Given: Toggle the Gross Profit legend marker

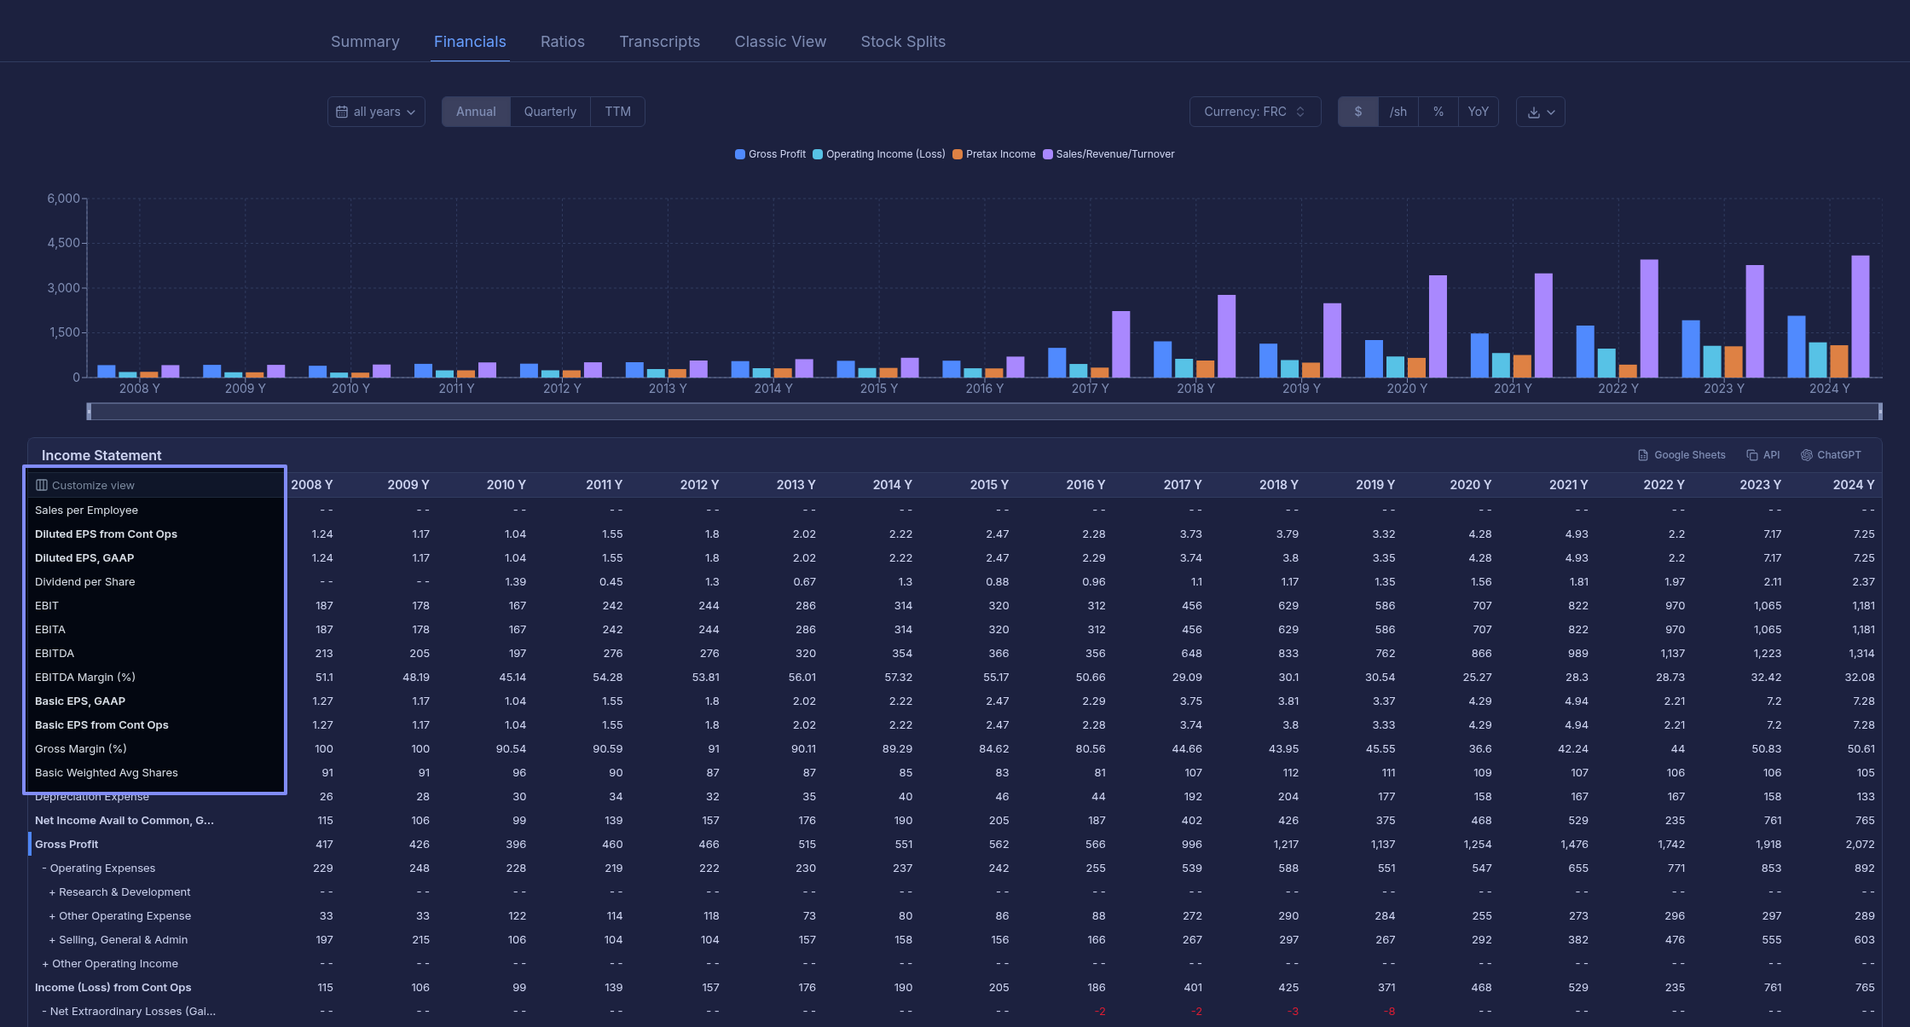Looking at the screenshot, I should pyautogui.click(x=740, y=154).
